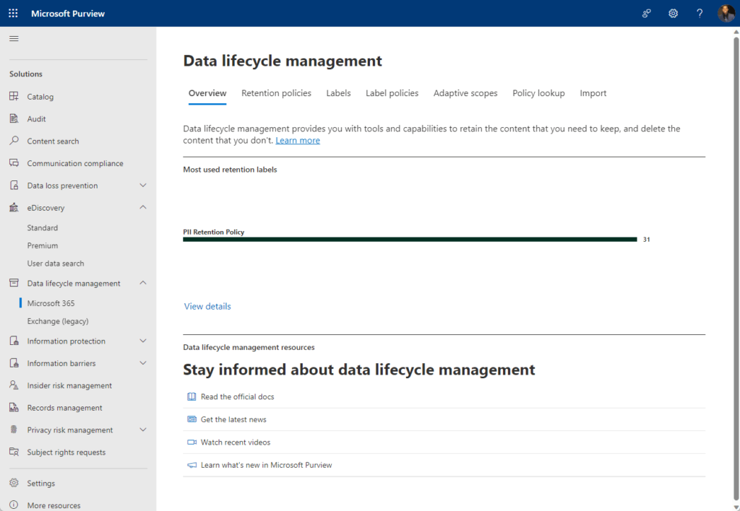Screen dimensions: 740x511
Task: Click the Subject rights requests icon
Action: pos(14,452)
